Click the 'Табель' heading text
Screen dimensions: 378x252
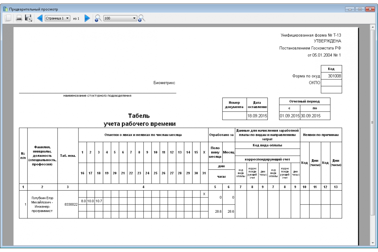(x=139, y=116)
